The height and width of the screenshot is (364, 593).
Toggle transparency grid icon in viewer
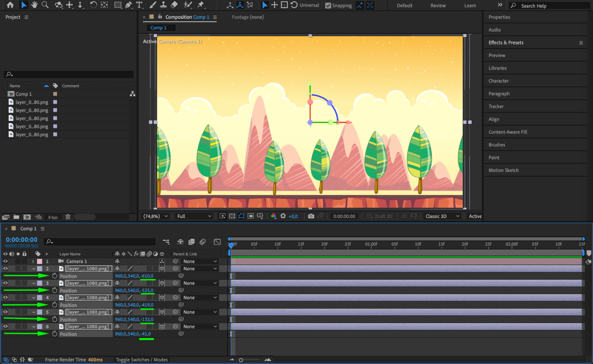[232, 216]
